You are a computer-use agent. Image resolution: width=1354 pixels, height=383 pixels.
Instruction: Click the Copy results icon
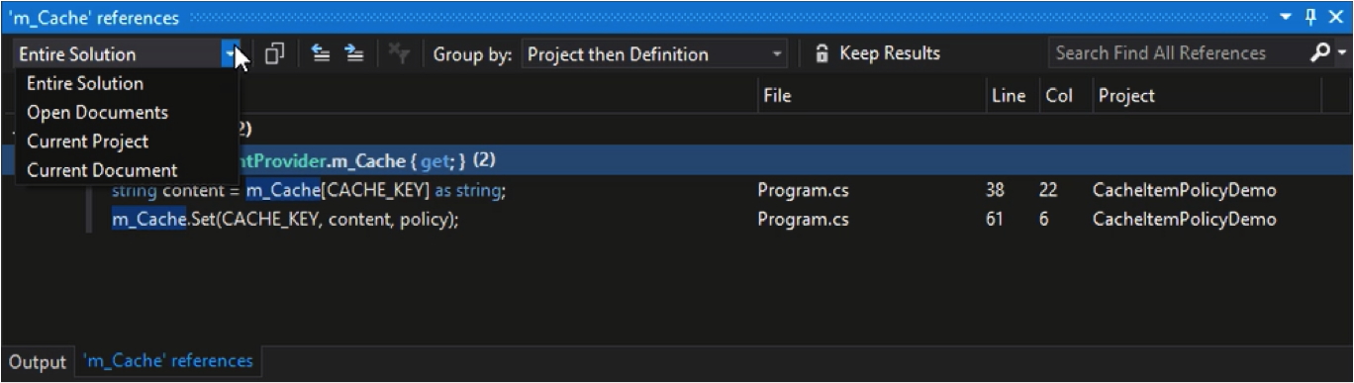click(275, 54)
